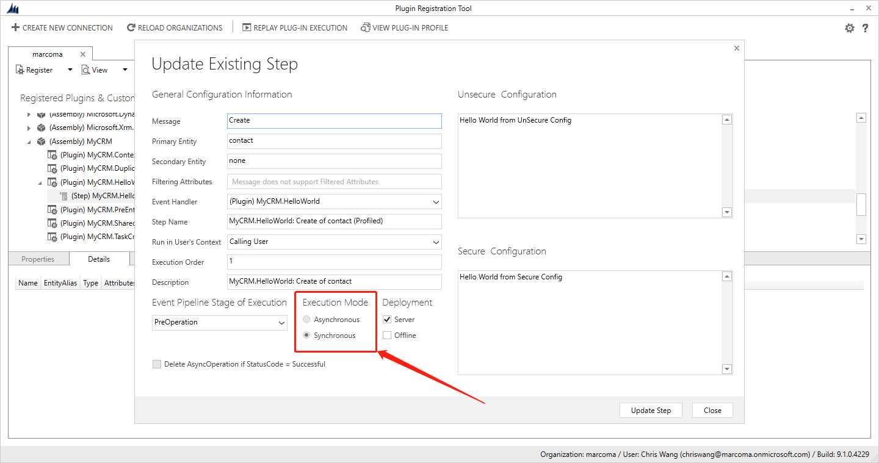Click Replay Plug-in Execution menu item

pos(295,27)
